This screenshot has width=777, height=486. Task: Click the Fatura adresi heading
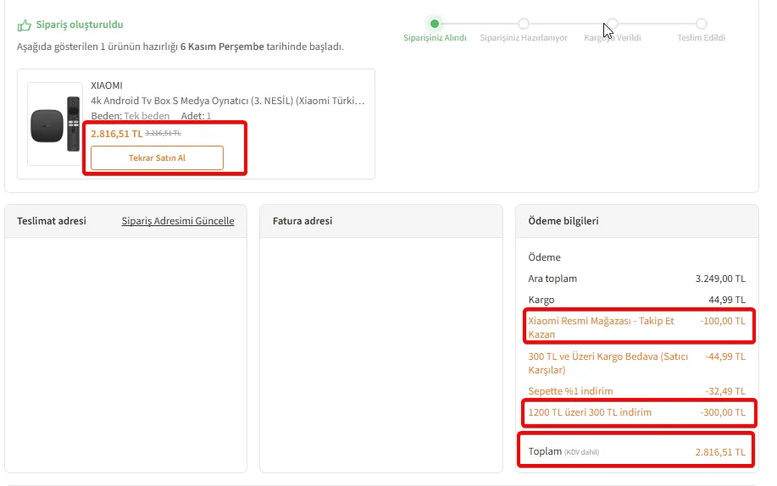pyautogui.click(x=302, y=221)
